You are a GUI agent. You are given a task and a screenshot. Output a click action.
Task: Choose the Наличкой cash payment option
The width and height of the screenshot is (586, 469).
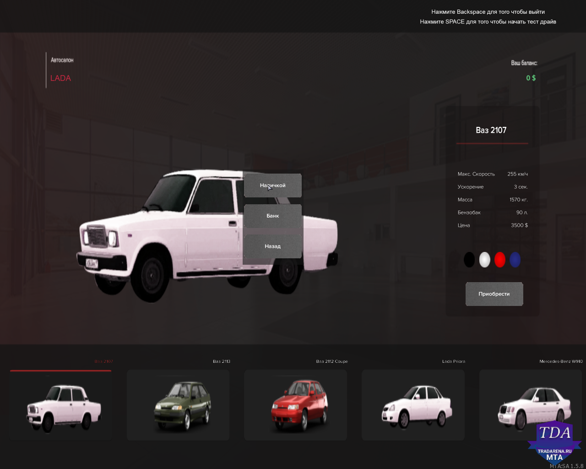point(273,185)
